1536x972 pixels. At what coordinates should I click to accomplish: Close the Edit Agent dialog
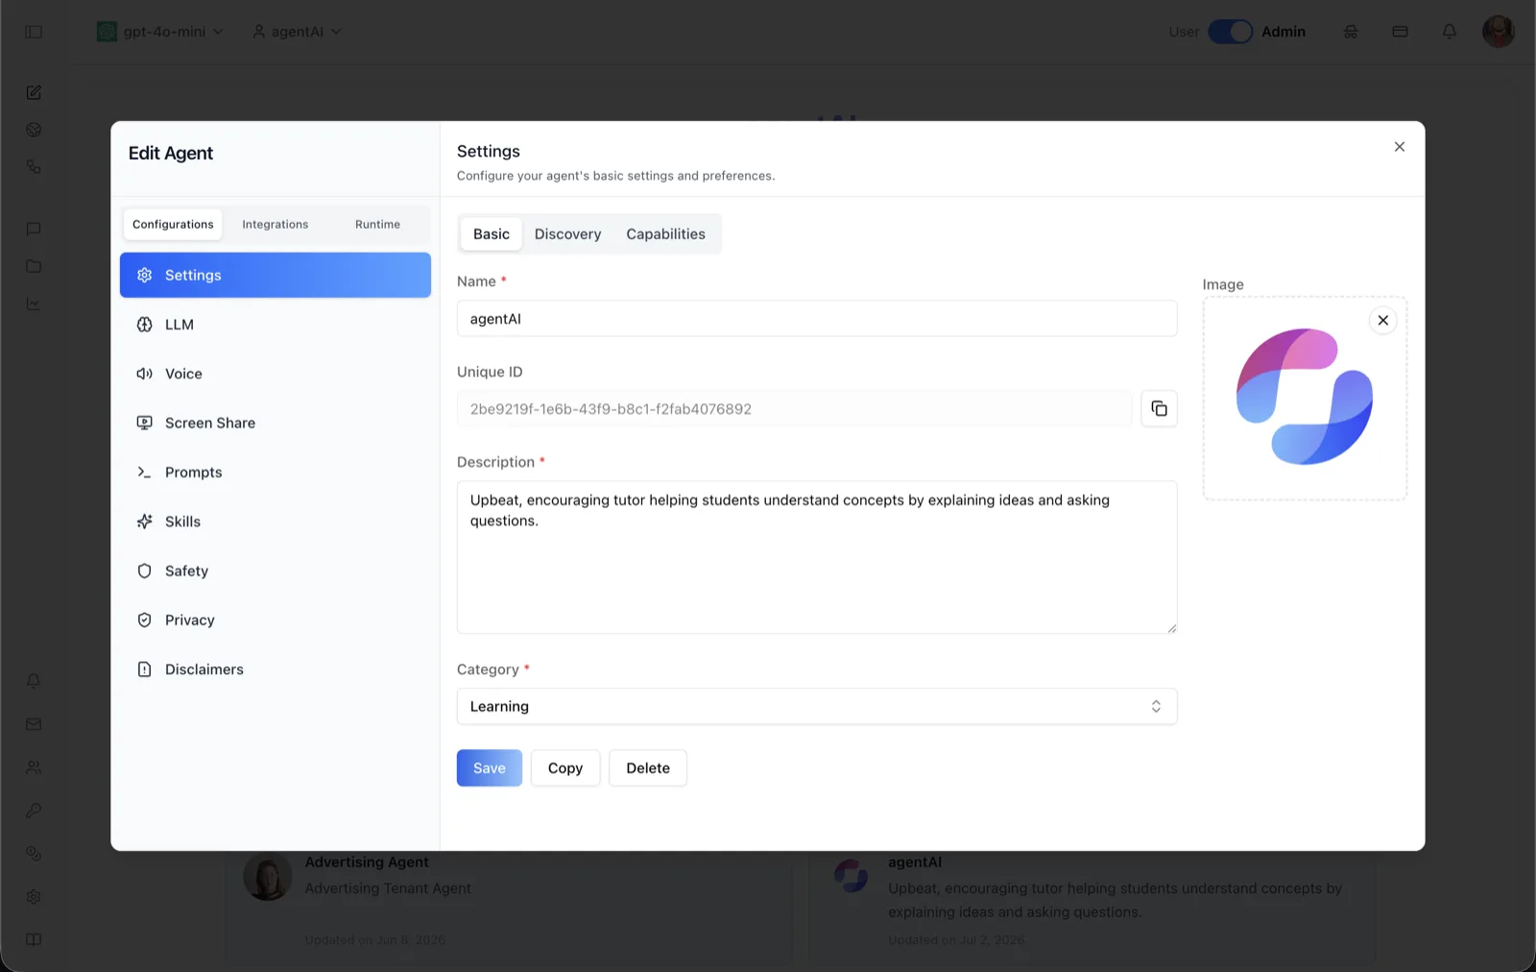(1400, 147)
